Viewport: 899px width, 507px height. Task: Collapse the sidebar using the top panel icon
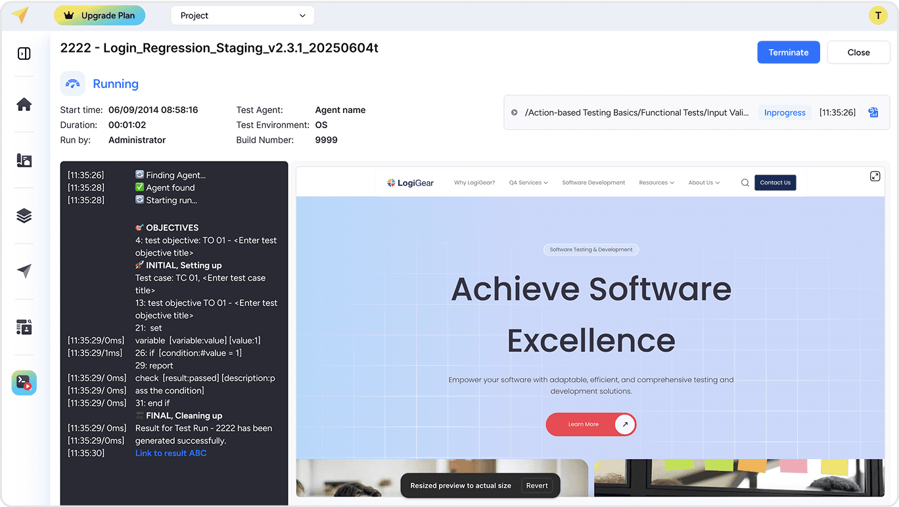(24, 54)
